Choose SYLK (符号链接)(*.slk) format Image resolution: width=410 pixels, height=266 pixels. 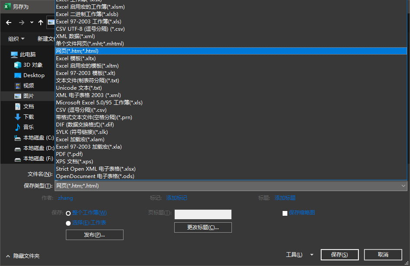coord(231,132)
